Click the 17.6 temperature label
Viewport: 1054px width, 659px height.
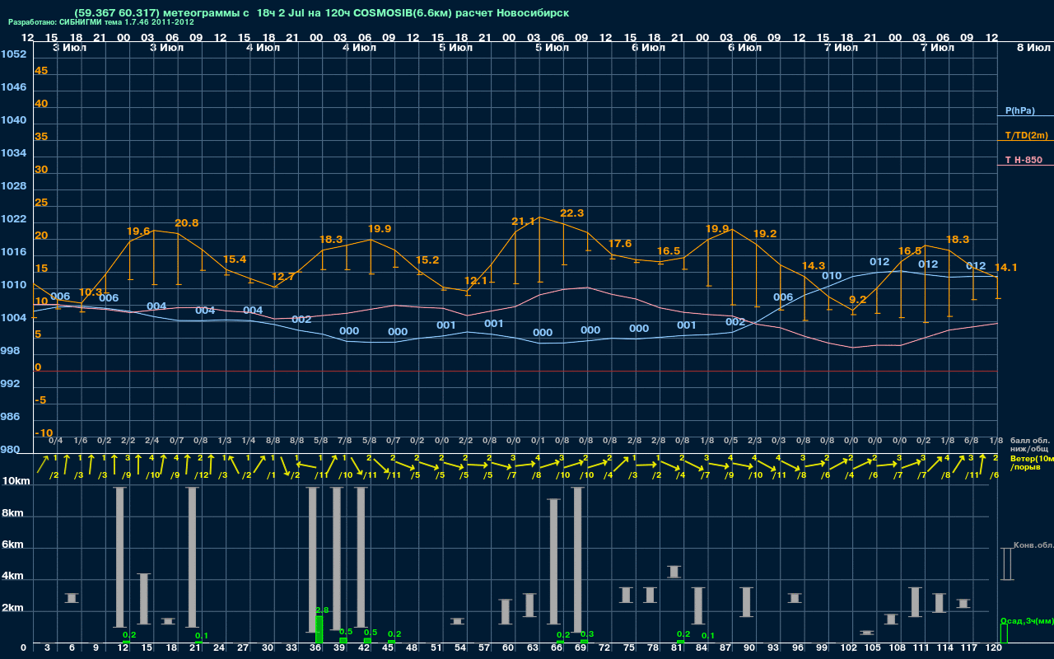click(620, 244)
